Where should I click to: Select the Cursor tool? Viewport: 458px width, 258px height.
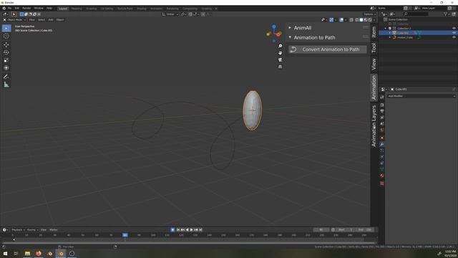(x=6, y=37)
